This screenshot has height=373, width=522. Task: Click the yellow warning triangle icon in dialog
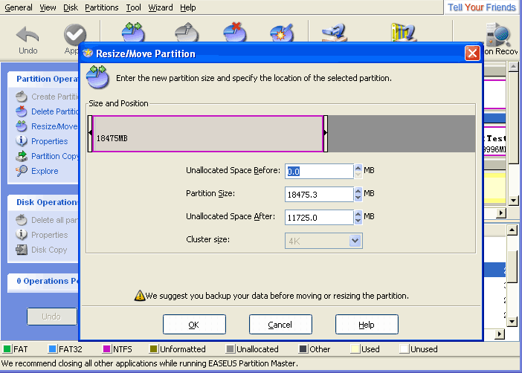pos(140,295)
